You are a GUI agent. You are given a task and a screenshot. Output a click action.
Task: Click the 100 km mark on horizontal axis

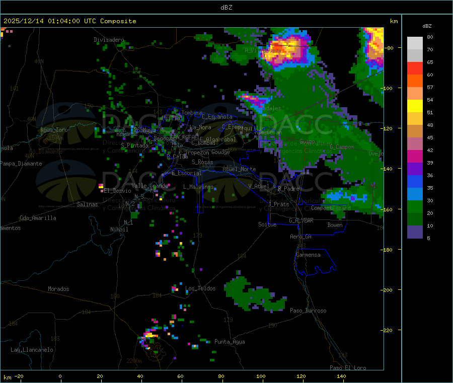tap(261, 376)
